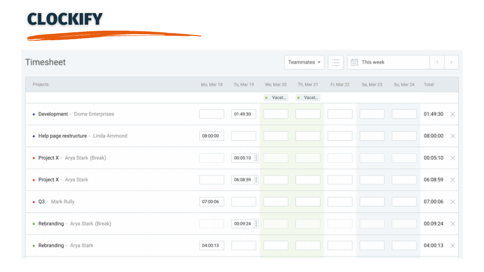484x272 pixels.
Task: Click Tuesday cell in Help page restructure row
Action: (244, 136)
